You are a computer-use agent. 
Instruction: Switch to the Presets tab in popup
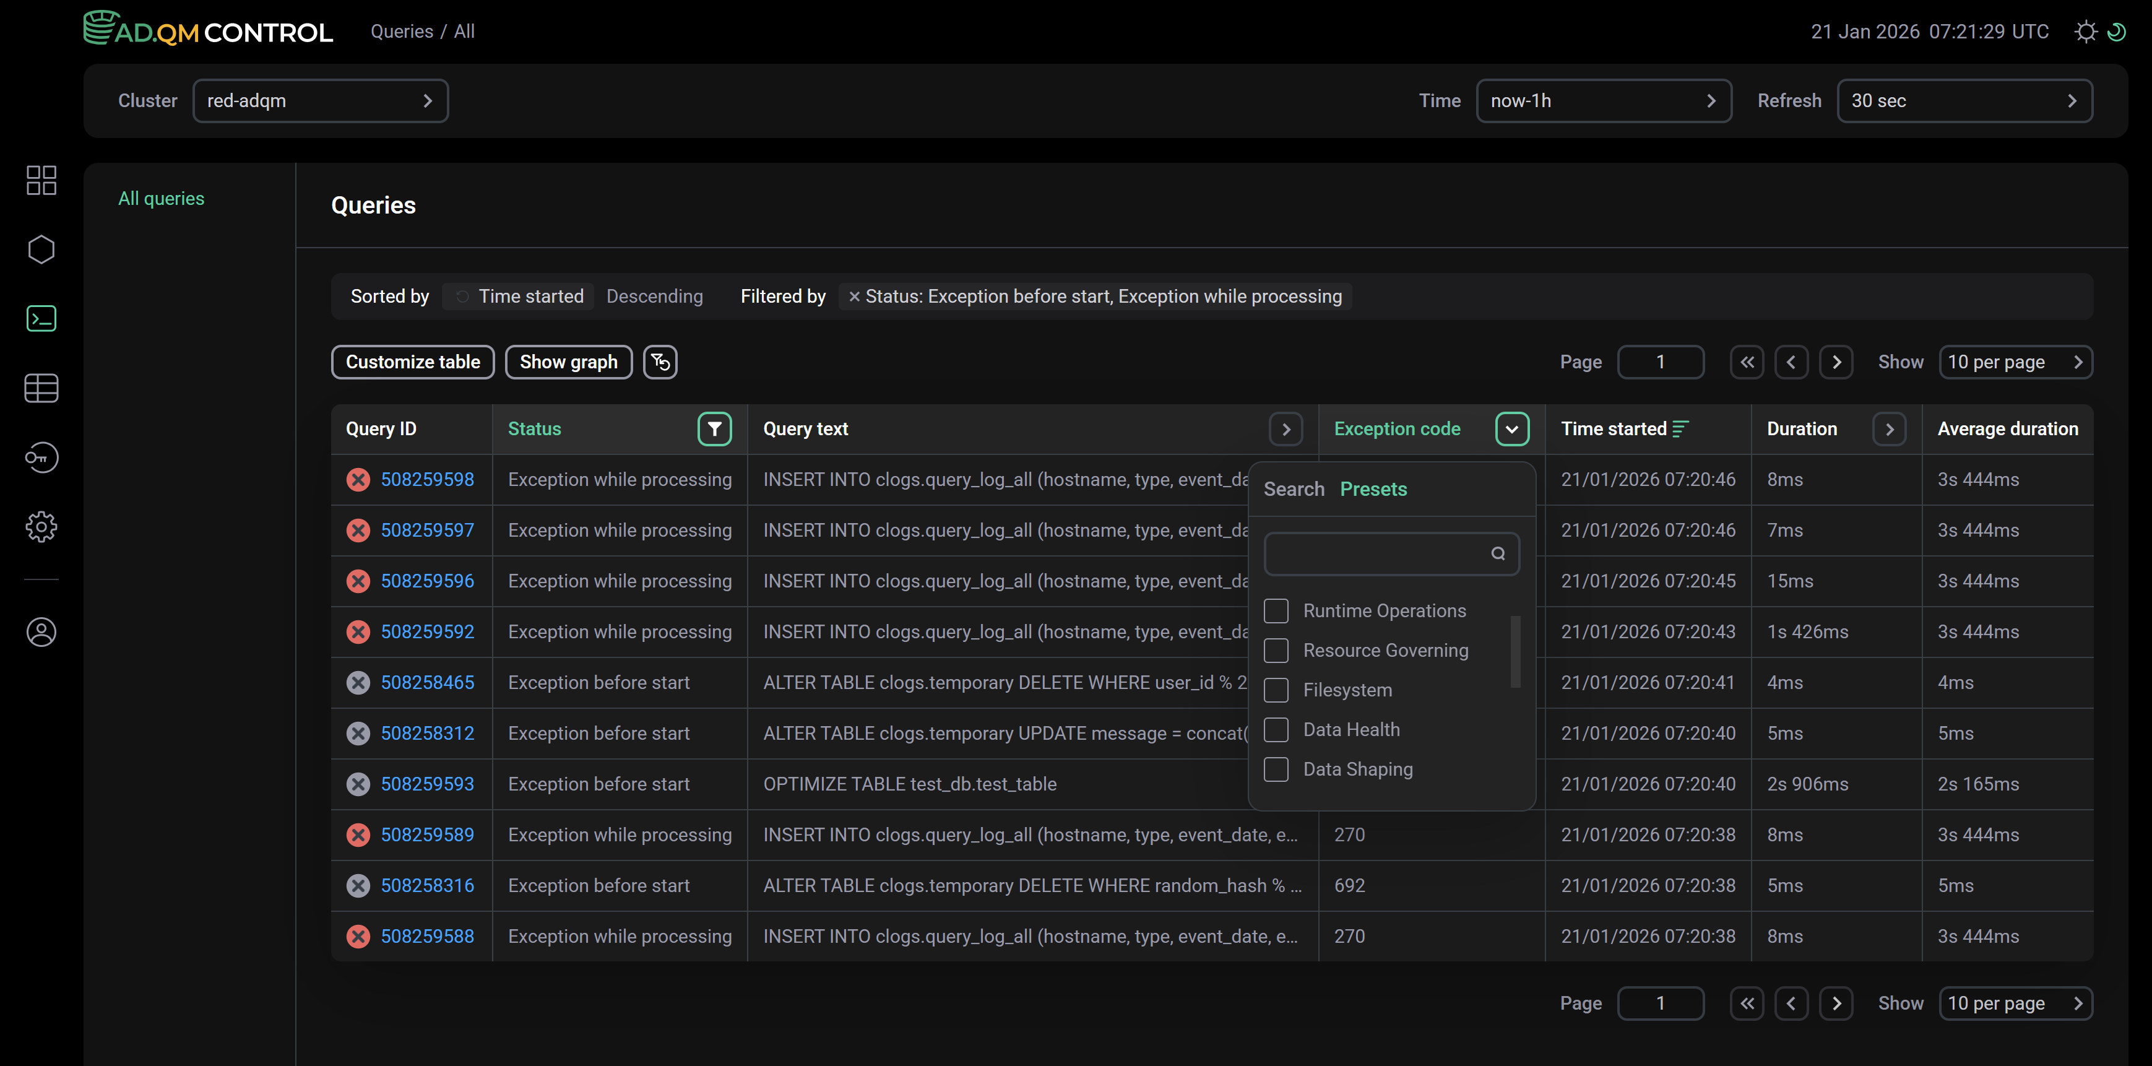coord(1373,488)
